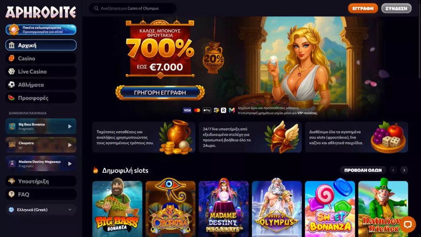Image resolution: width=421 pixels, height=237 pixels.
Task: Click the orange ΕΓΓΡΑΦΗ register button
Action: pyautogui.click(x=363, y=8)
